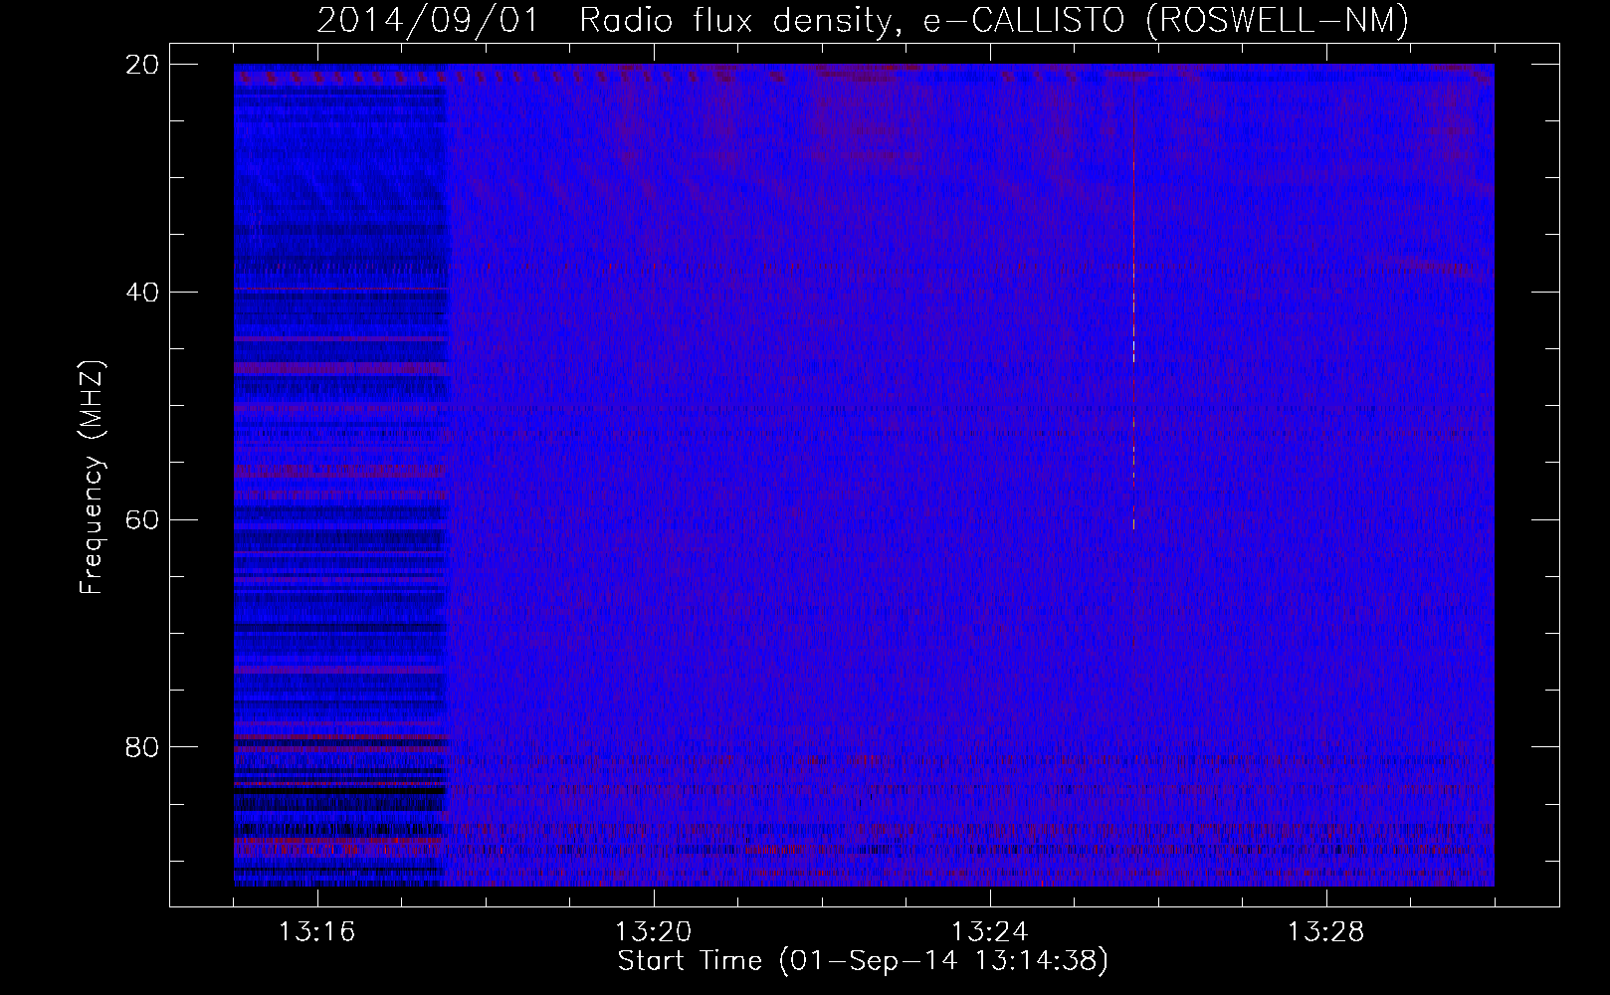Click the plot title '2014/09/01 Radio flux density'

[x=863, y=20]
